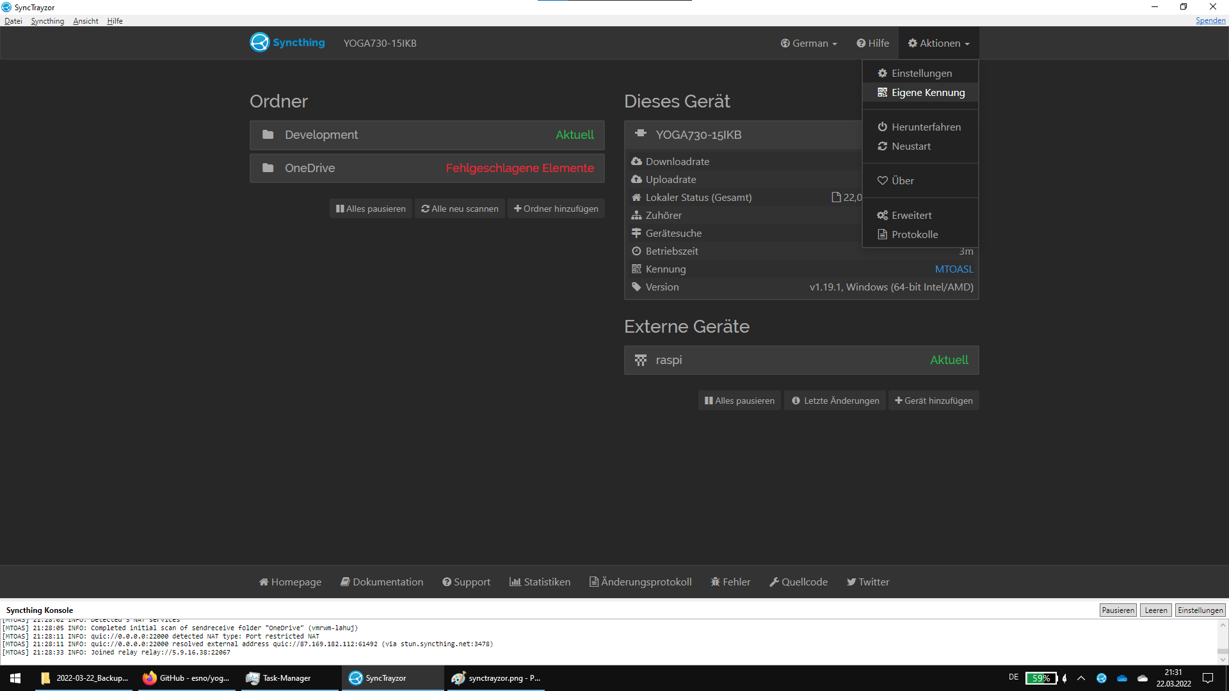Click the Kennung QR code icon

636,269
